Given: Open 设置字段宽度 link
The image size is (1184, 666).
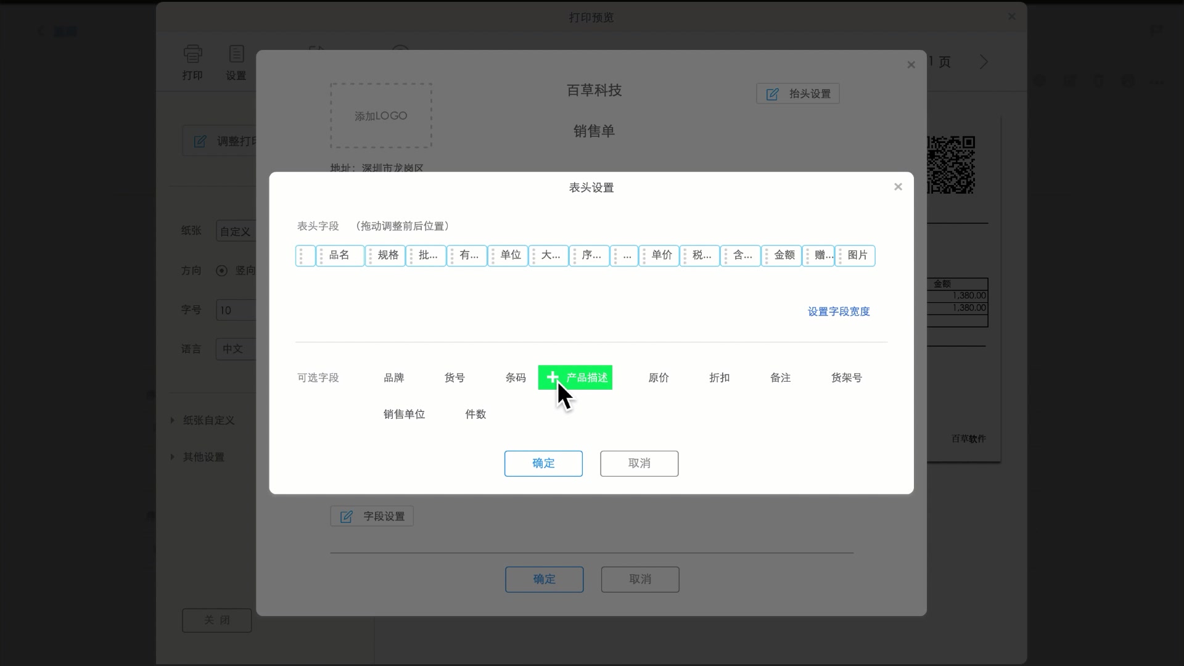Looking at the screenshot, I should 839,311.
